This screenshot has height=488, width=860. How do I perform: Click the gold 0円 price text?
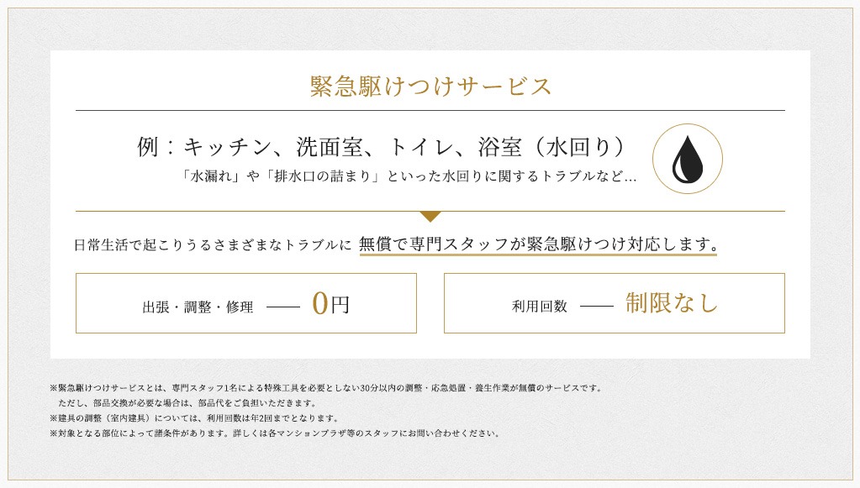330,303
